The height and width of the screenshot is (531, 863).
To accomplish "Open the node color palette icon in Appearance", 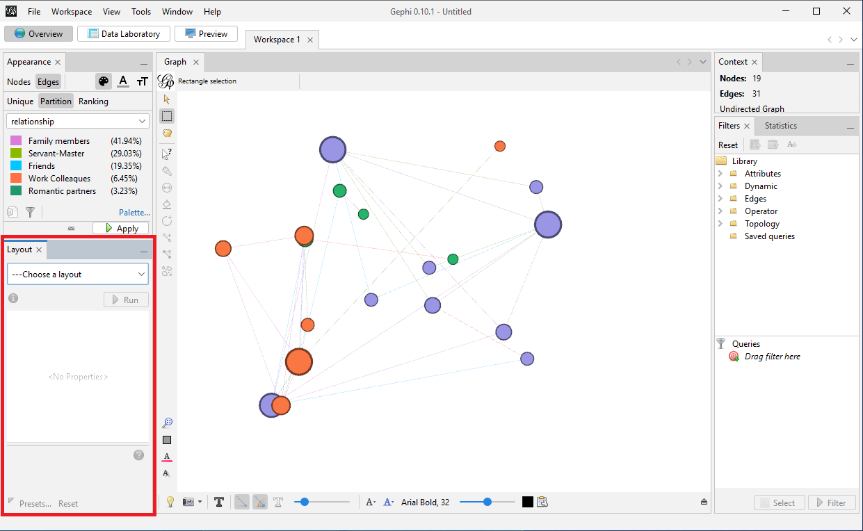I will (x=103, y=81).
